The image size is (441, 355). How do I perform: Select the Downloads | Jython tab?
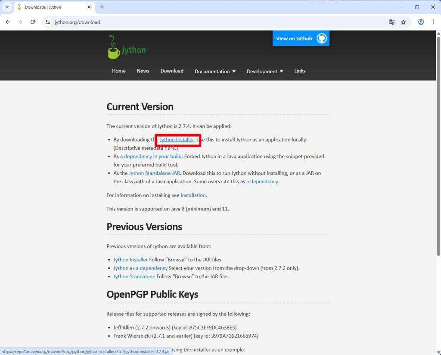click(52, 7)
